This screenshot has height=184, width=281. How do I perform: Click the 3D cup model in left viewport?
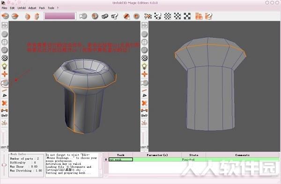pos(84,97)
